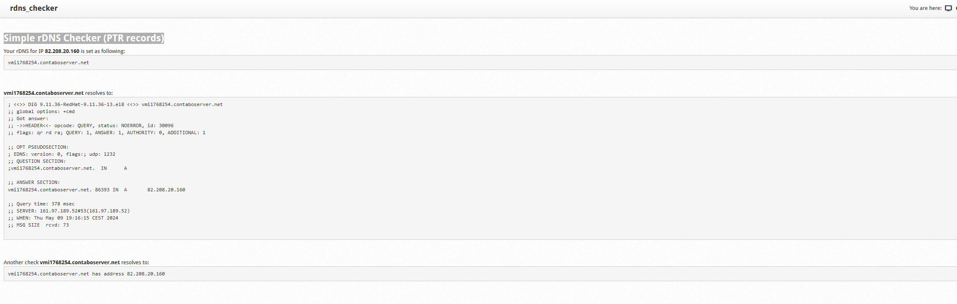Click the SERVER 161.97.189.52 line

coord(69,211)
